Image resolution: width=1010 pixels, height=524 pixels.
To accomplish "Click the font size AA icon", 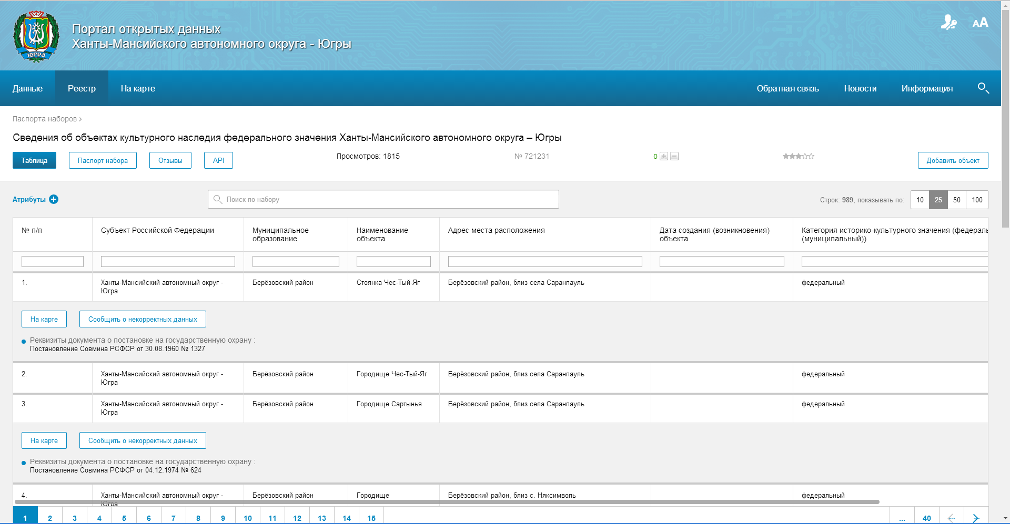I will [980, 23].
